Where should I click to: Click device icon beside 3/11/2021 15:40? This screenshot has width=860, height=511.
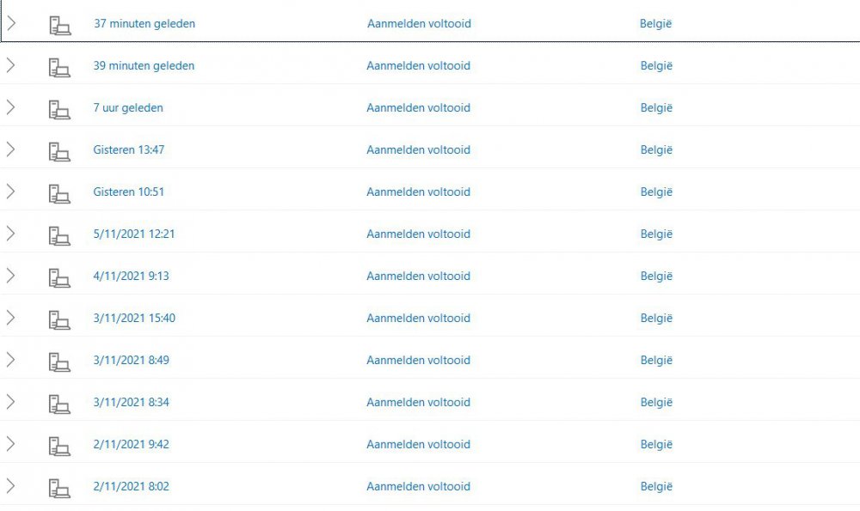59,319
